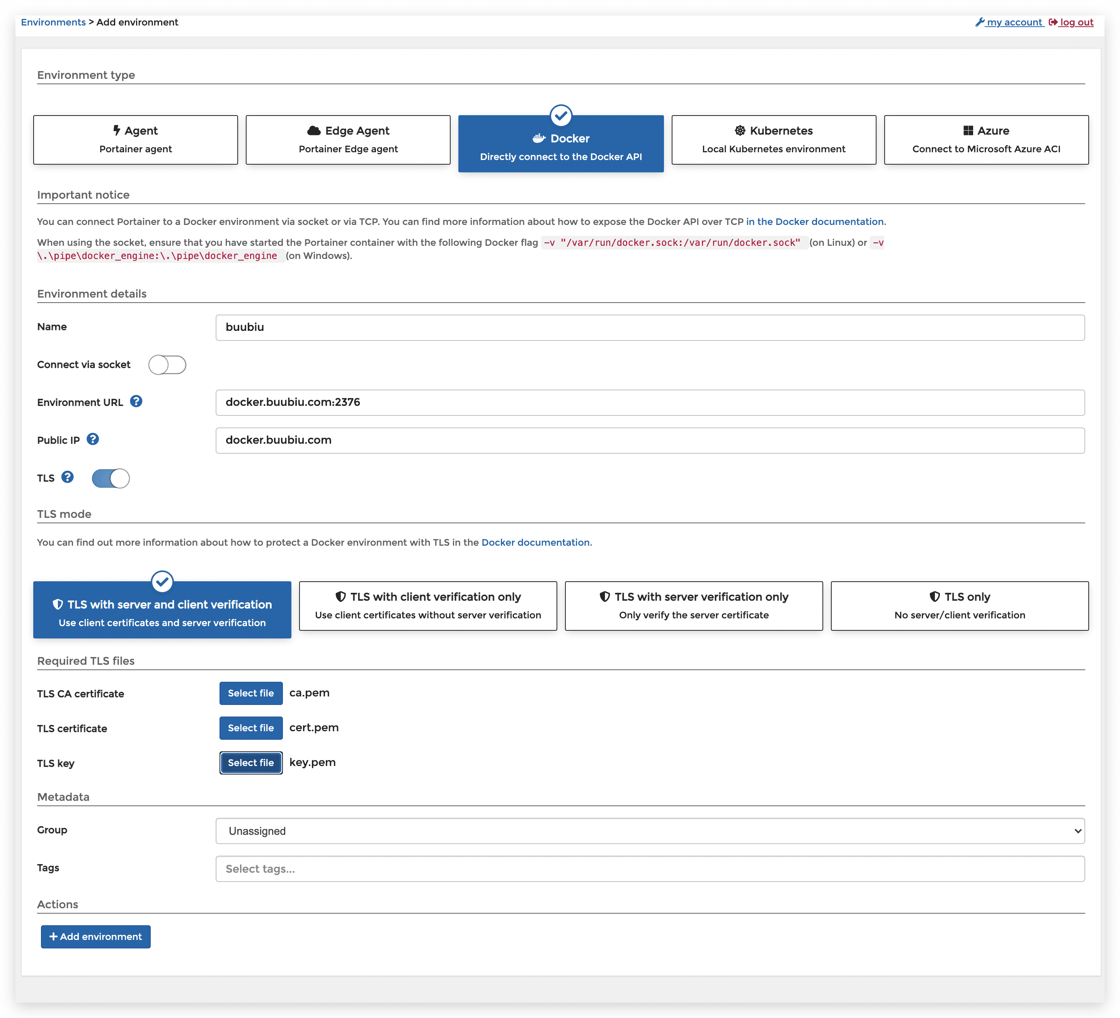Enable the Connect via socket toggle
This screenshot has height=1018, width=1120.
[x=167, y=365]
